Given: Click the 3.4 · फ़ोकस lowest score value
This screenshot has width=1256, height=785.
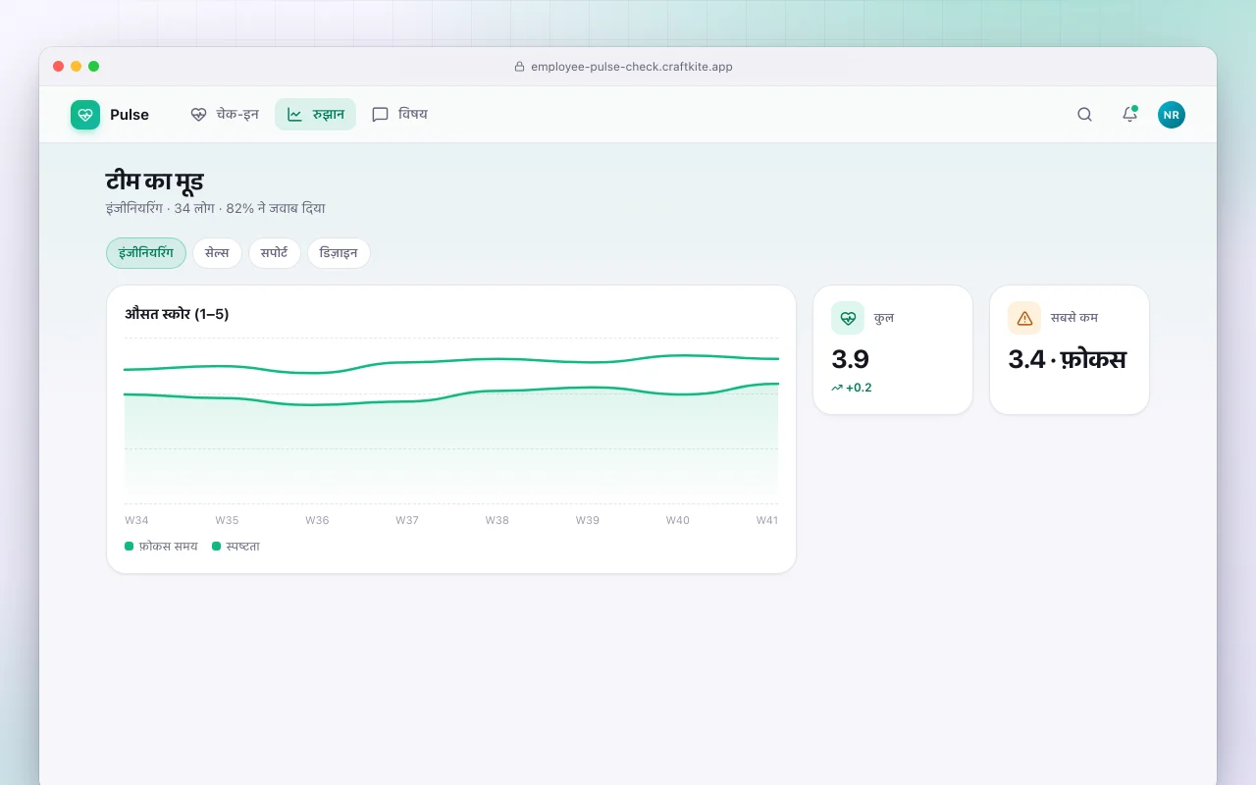Looking at the screenshot, I should (x=1067, y=359).
